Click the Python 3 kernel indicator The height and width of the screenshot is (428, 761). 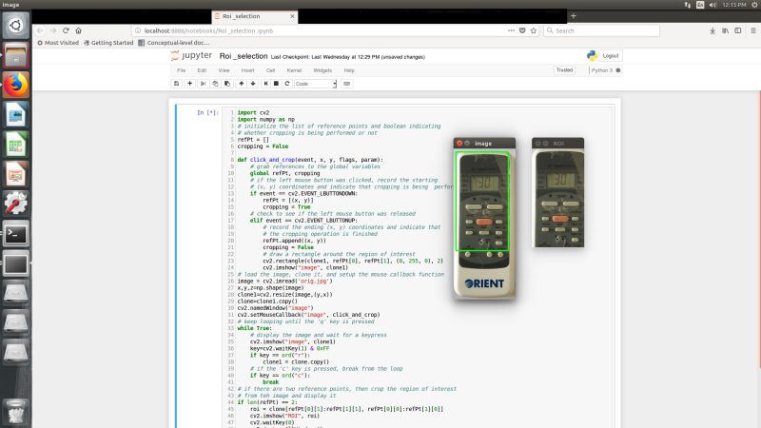(605, 70)
